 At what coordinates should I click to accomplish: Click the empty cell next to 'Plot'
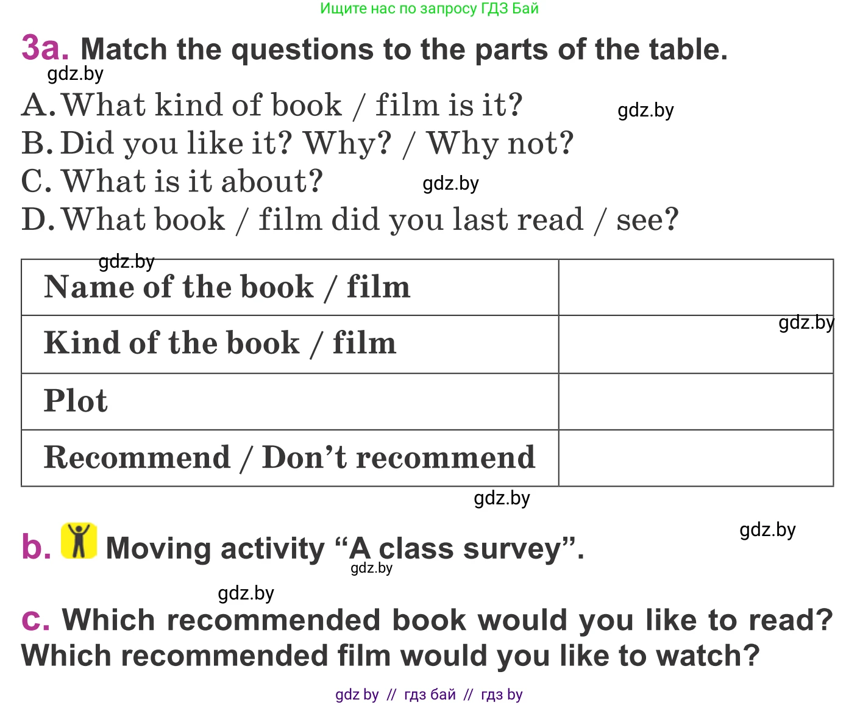pyautogui.click(x=695, y=401)
